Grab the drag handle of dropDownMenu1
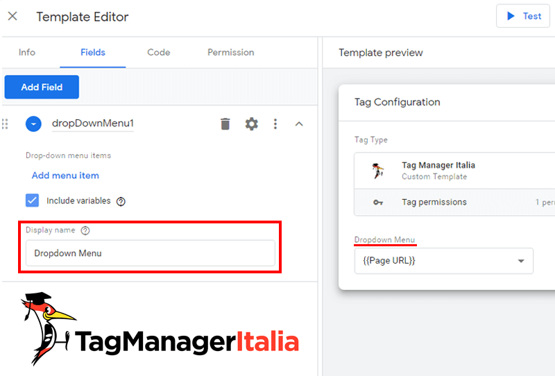The height and width of the screenshot is (376, 555). [x=5, y=124]
